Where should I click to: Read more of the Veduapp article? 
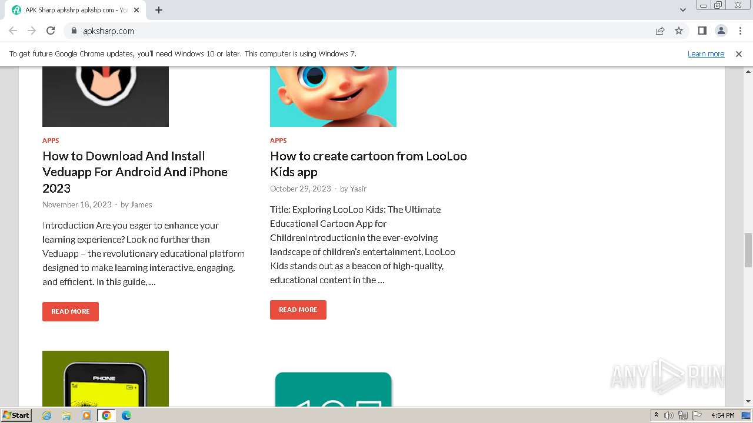click(x=71, y=311)
